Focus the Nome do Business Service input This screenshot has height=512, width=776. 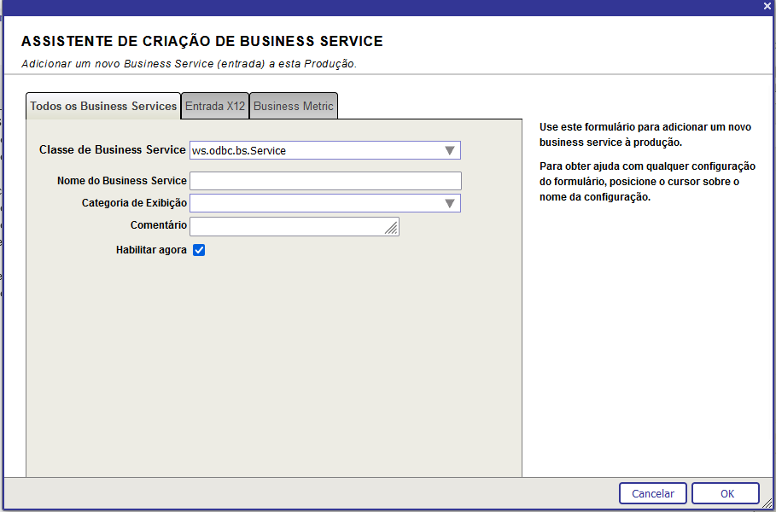point(325,181)
